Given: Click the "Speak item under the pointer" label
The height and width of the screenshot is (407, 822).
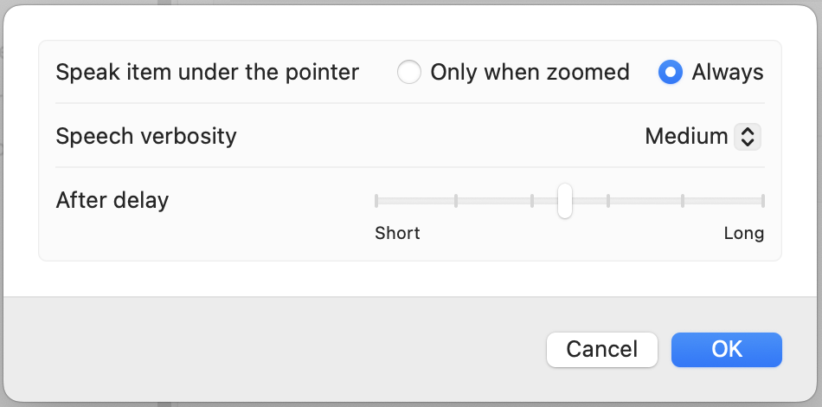Looking at the screenshot, I should [x=207, y=72].
